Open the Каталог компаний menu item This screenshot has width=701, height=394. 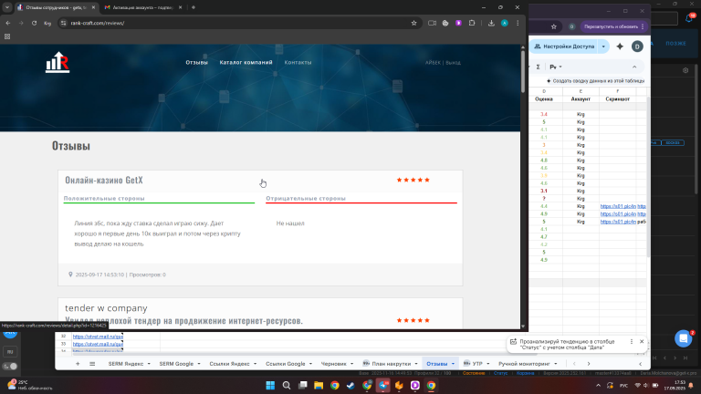pos(246,62)
